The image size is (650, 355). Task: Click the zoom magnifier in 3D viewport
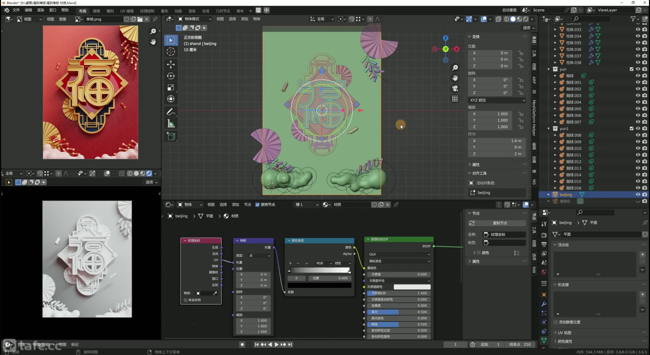(x=455, y=68)
